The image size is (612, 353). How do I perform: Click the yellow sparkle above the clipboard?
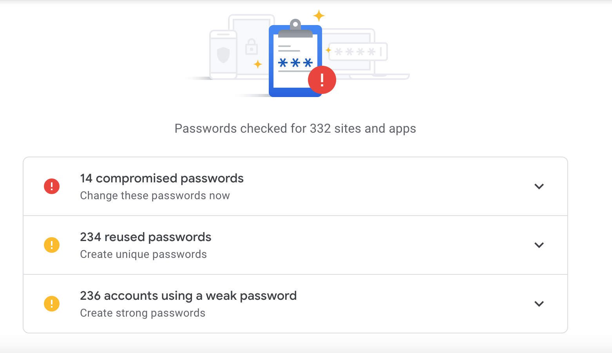319,16
